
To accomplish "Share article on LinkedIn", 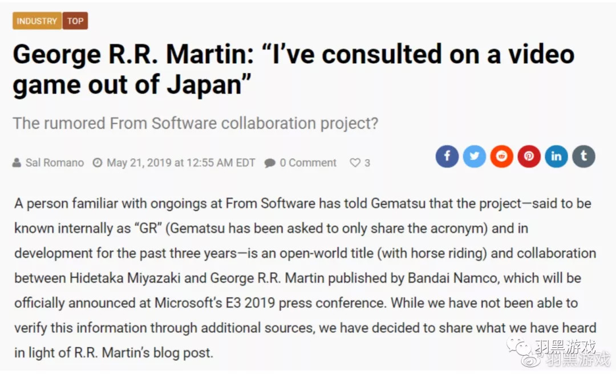I will pos(557,156).
